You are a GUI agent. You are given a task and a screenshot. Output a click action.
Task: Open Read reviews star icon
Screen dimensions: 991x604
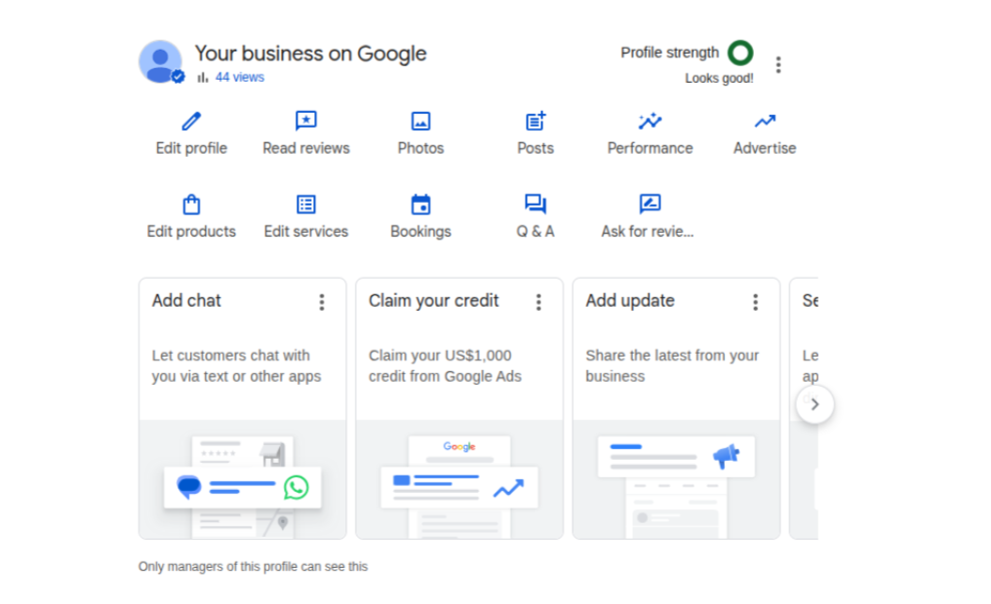[x=306, y=121]
